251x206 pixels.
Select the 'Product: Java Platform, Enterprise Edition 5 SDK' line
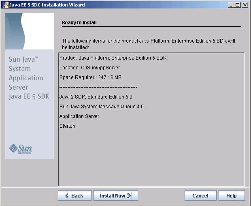click(x=113, y=58)
